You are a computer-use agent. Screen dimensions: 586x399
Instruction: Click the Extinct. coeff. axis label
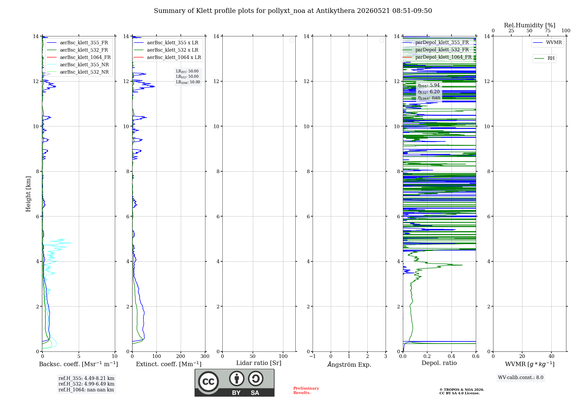click(169, 364)
